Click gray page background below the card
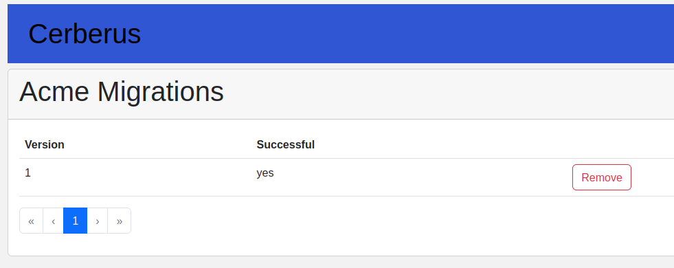 click(337, 263)
